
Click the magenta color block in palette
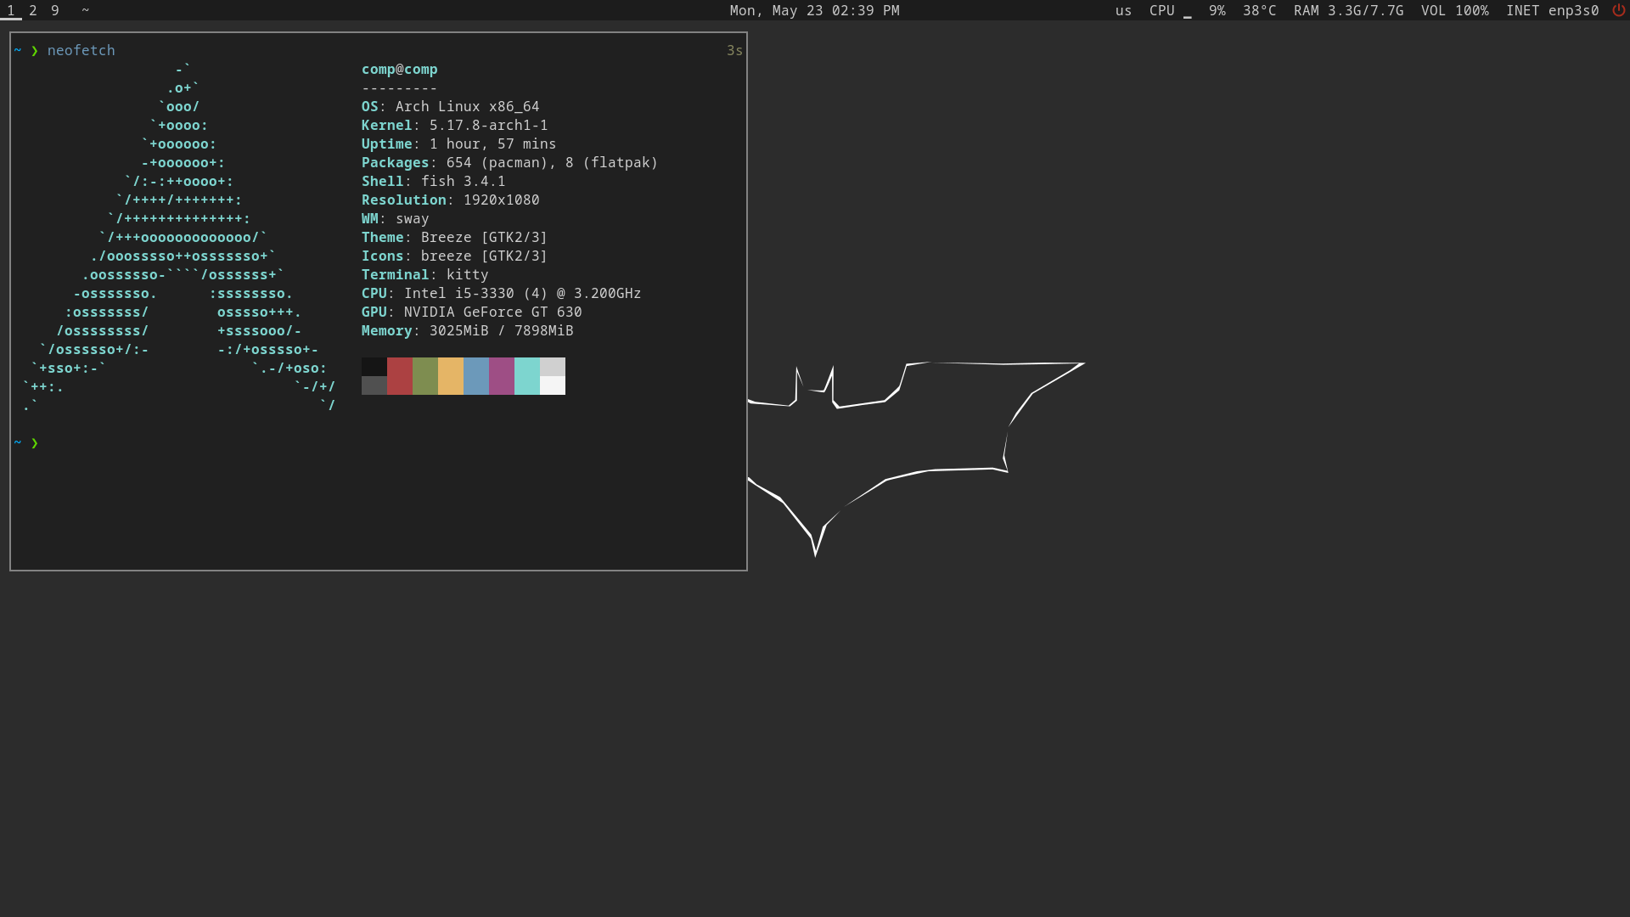pyautogui.click(x=501, y=375)
